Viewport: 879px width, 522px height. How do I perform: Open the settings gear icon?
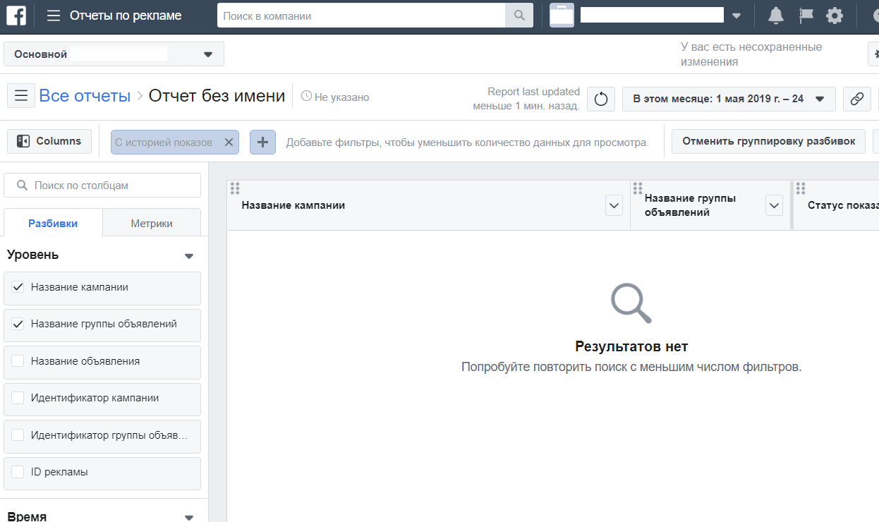click(x=835, y=16)
